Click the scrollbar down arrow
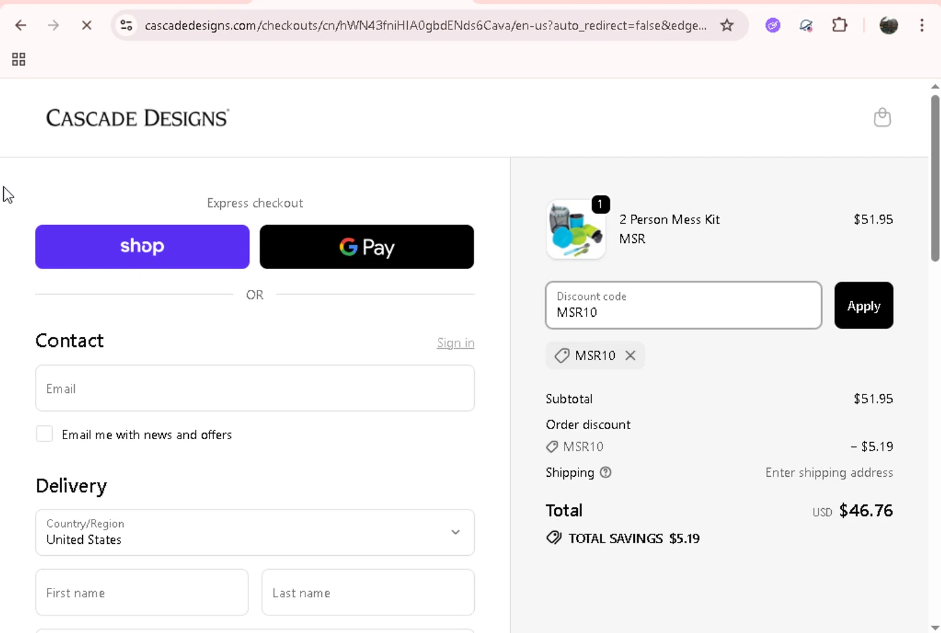The height and width of the screenshot is (633, 941). click(x=935, y=627)
